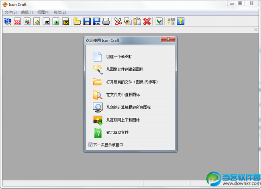The image size is (261, 189).
Task: Open help via yellow question mark icon
Action: 181,21
